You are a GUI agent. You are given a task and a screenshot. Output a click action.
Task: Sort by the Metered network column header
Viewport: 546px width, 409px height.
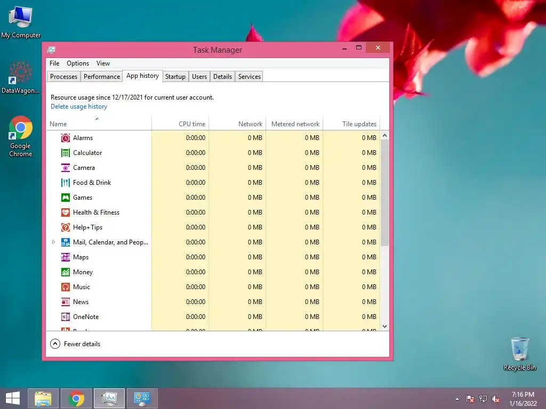(x=294, y=122)
